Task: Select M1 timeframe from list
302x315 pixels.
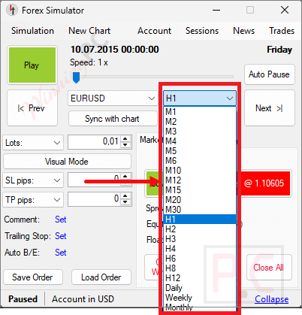Action: [x=200, y=112]
